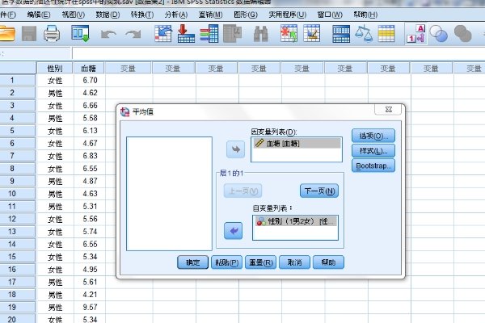Select the Go to case icon

pyautogui.click(x=163, y=33)
